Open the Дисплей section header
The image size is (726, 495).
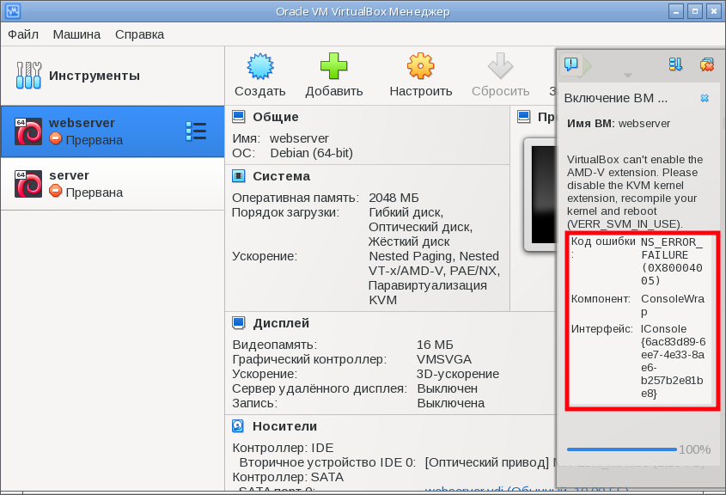[x=281, y=323]
